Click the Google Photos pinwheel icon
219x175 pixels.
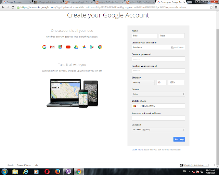tap(84, 47)
